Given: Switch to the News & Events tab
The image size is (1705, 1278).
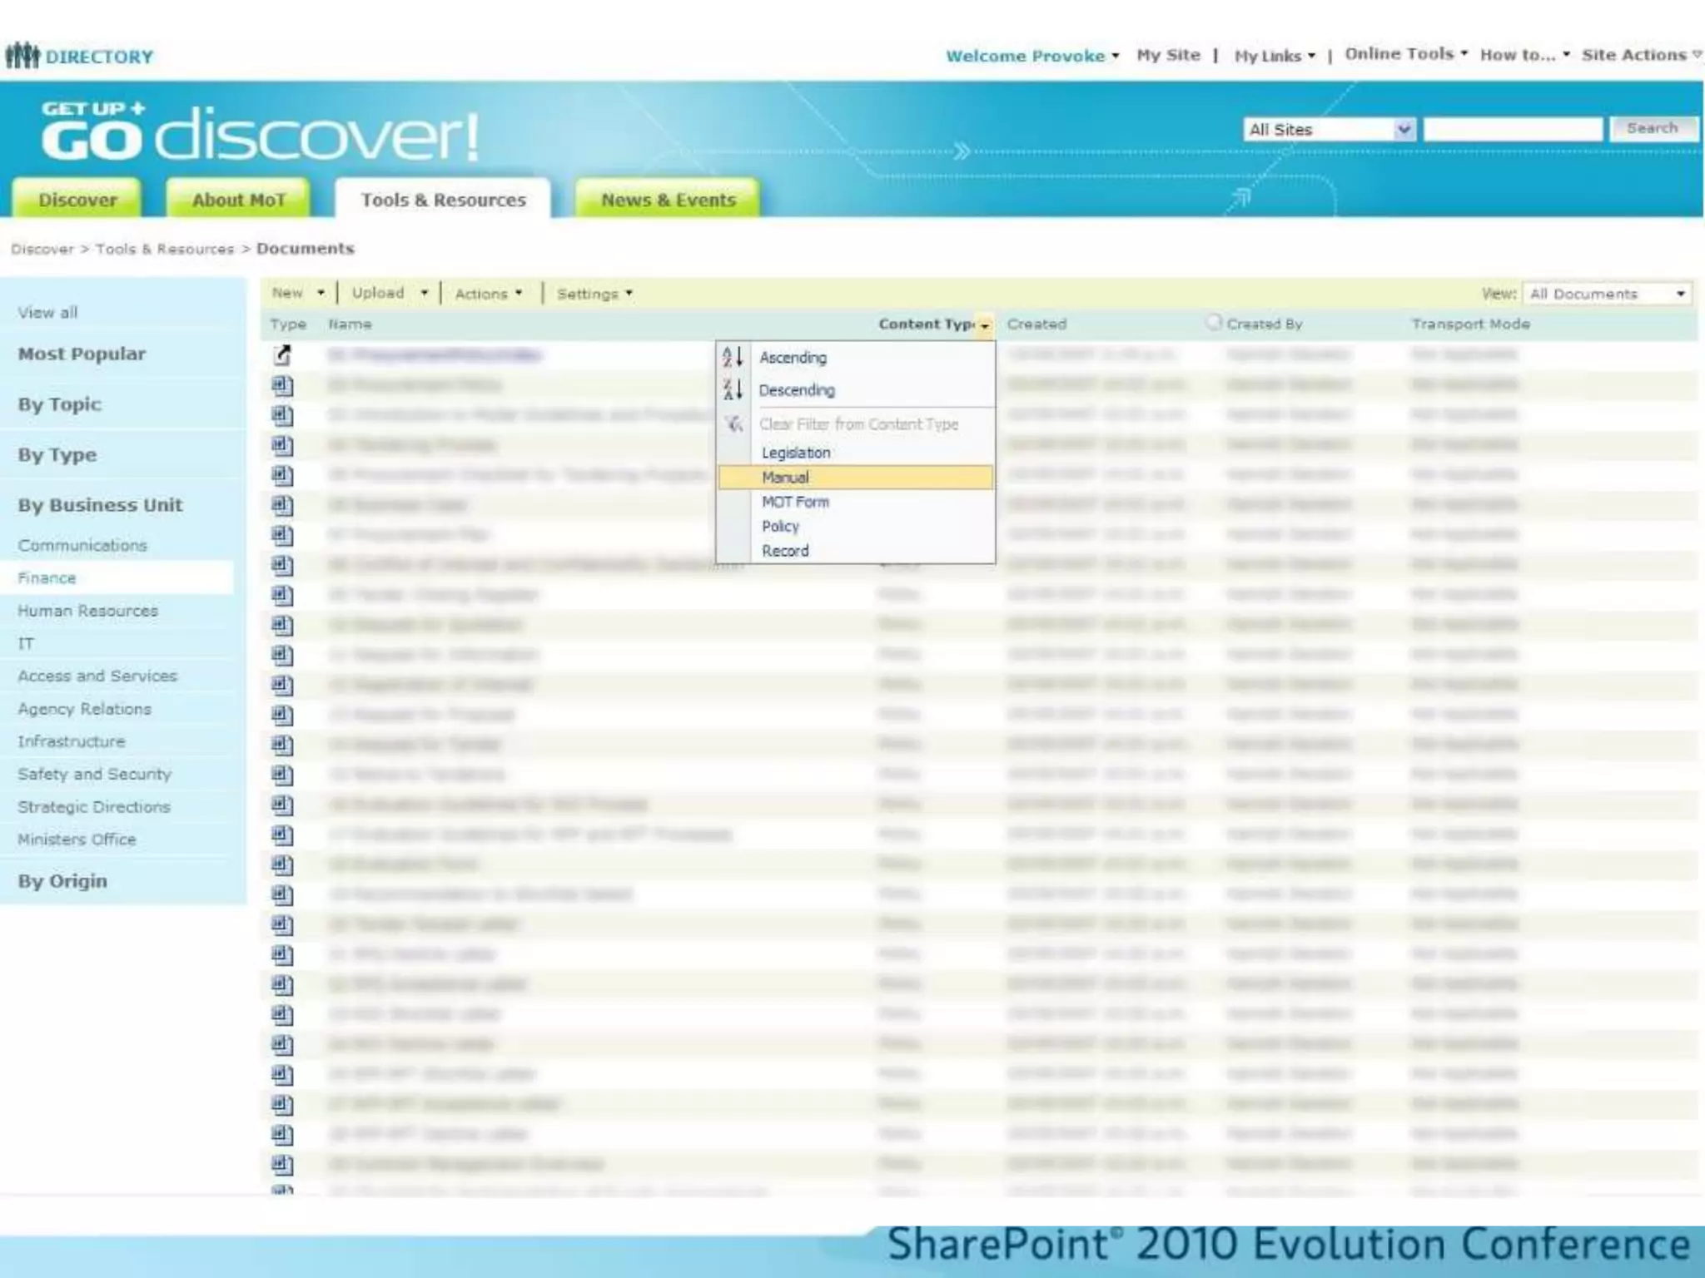Looking at the screenshot, I should pos(668,201).
